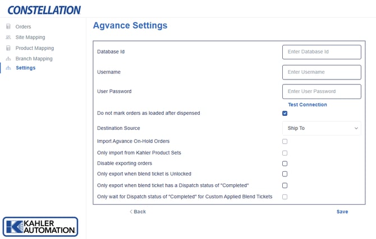
Task: Click the Product Mapping icon
Action: click(x=8, y=48)
